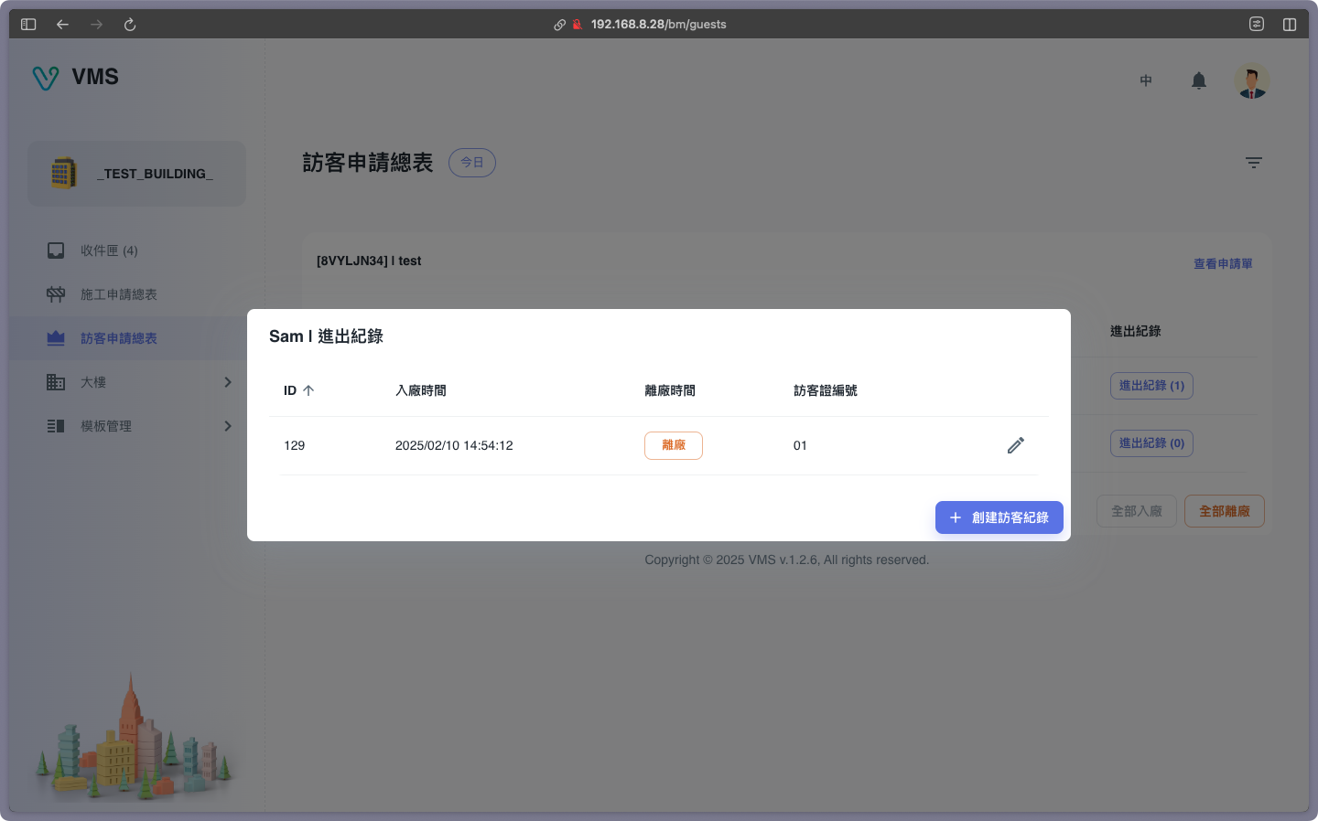Open the filter list icon

point(1253,163)
